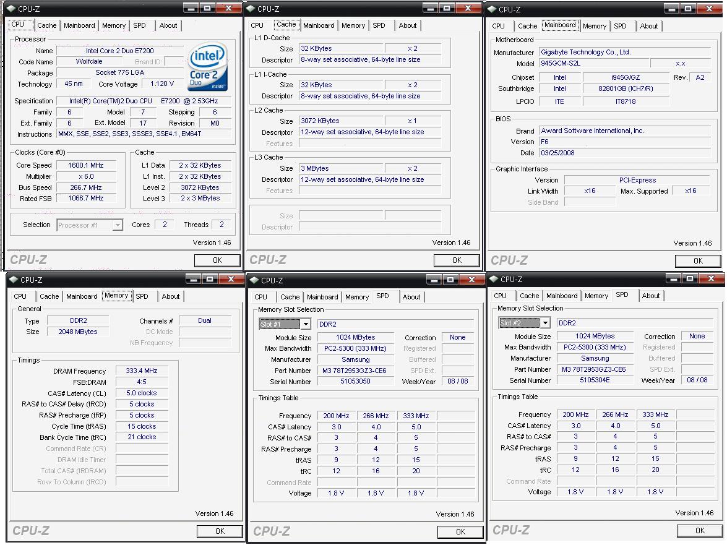Click OK in the Mainboard tab window
This screenshot has width=727, height=545.
(698, 261)
